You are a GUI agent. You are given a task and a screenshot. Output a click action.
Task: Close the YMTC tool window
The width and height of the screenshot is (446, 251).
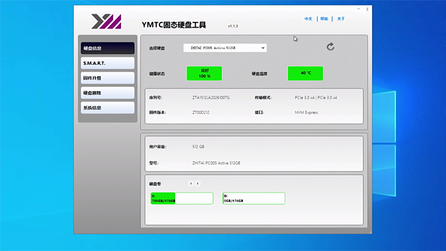pyautogui.click(x=367, y=9)
